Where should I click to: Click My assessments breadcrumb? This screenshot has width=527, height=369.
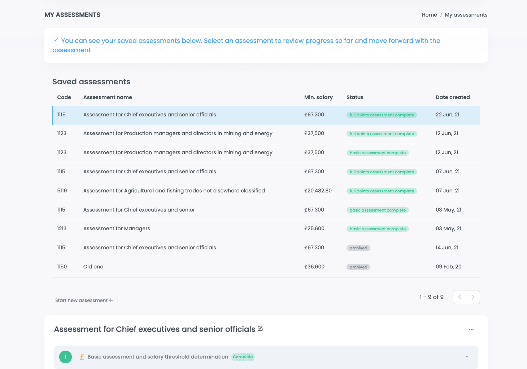[x=466, y=15]
